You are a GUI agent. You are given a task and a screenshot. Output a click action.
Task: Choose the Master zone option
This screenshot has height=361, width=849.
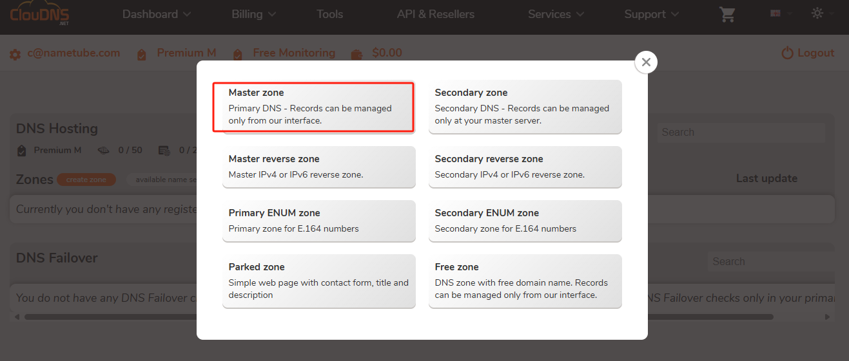(318, 107)
